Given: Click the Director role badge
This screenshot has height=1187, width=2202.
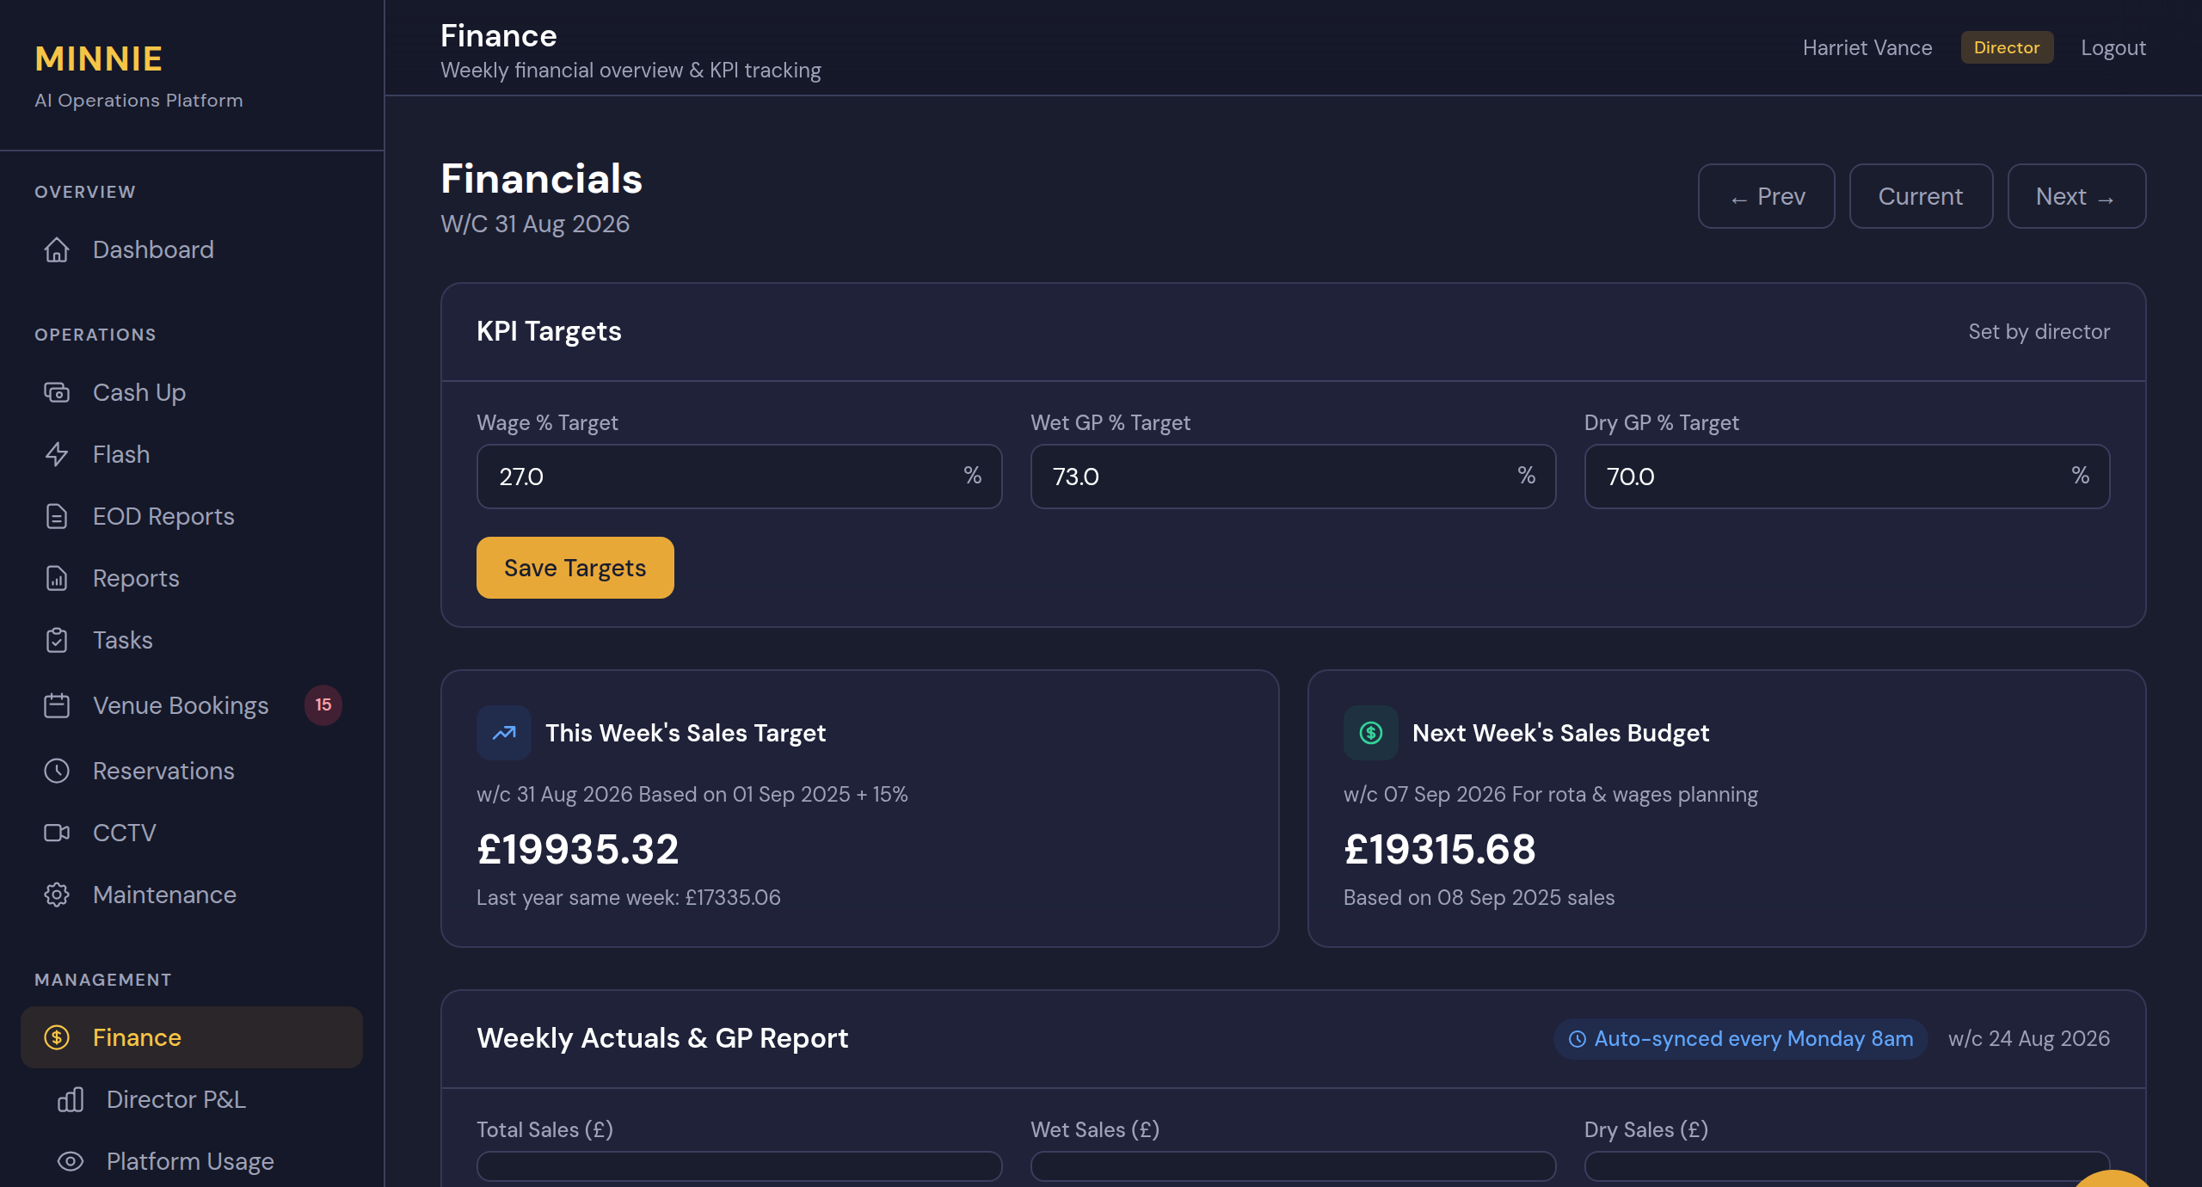Looking at the screenshot, I should click(x=2007, y=47).
